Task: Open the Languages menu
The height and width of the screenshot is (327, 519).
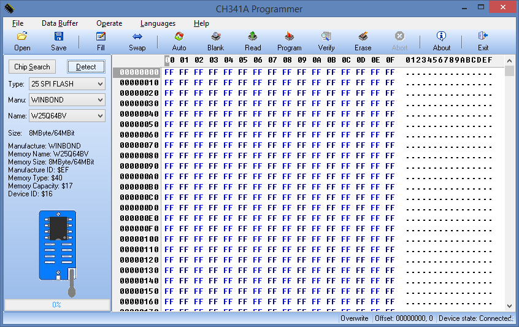Action: point(158,23)
